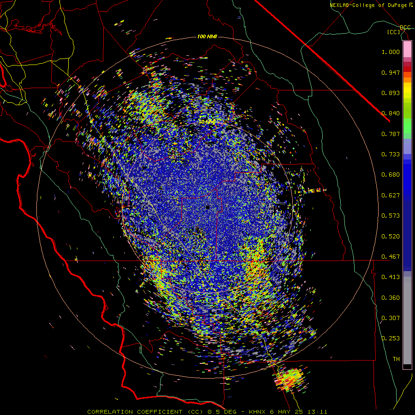This screenshot has height=415, width=415.
Task: Pick the yellow color bar segment
Action: pyautogui.click(x=407, y=90)
